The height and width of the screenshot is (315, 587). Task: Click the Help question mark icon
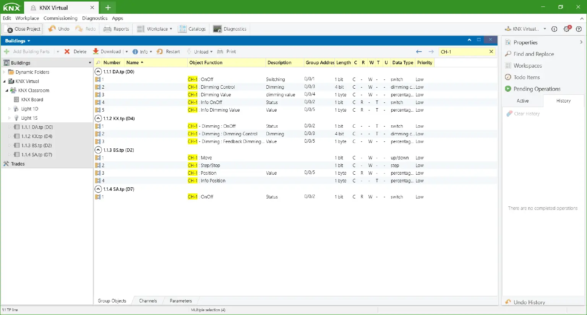point(578,29)
